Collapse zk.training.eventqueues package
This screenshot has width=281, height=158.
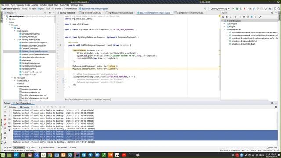(x=15, y=39)
